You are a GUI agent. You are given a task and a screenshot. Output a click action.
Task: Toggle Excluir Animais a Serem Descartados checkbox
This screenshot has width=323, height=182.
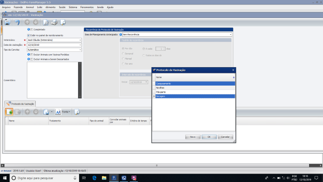(x=31, y=59)
